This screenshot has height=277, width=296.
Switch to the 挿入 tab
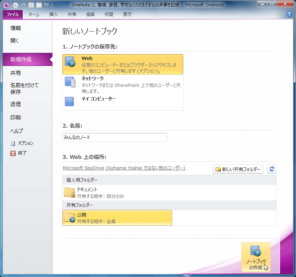(54, 14)
